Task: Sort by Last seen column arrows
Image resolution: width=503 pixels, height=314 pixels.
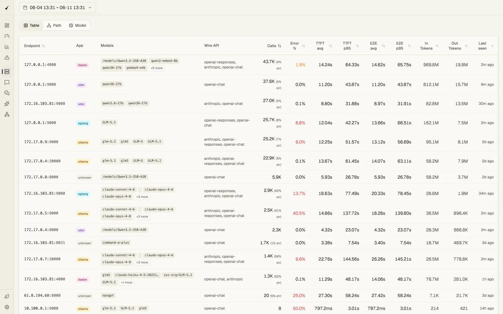Action: (x=492, y=46)
